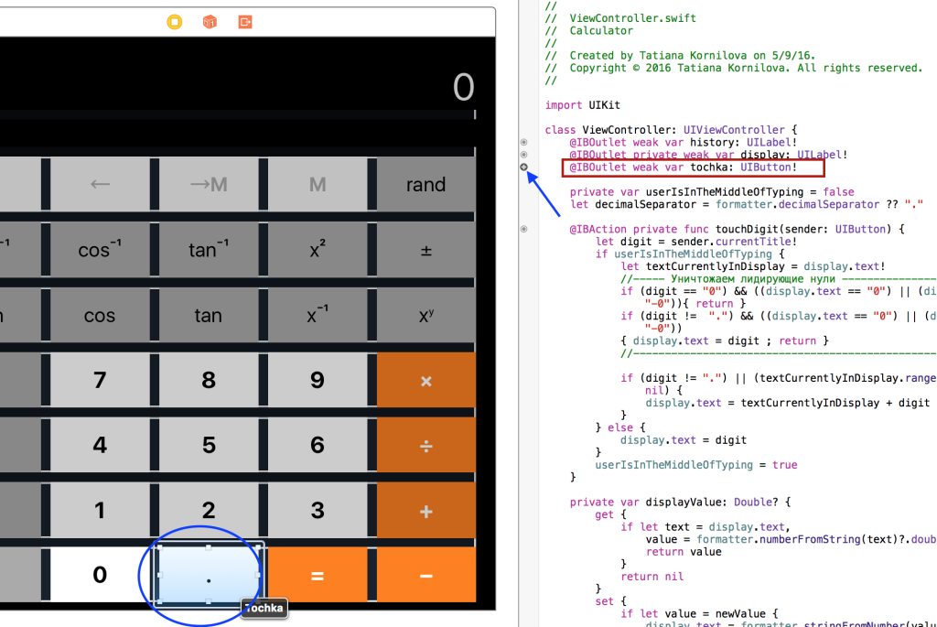Select the calculator display label showing 0
This screenshot has height=627, width=937.
click(463, 88)
